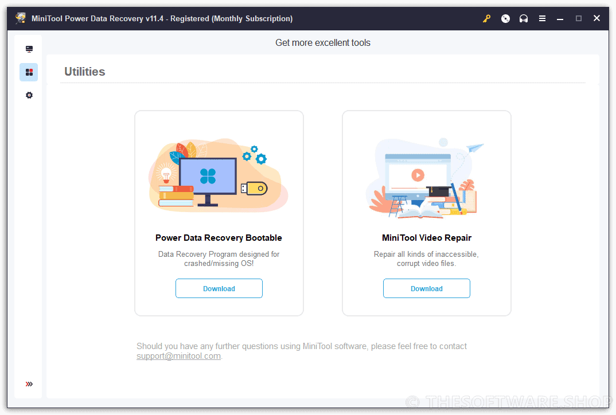Open the registration key icon
The height and width of the screenshot is (415, 616).
coord(487,18)
